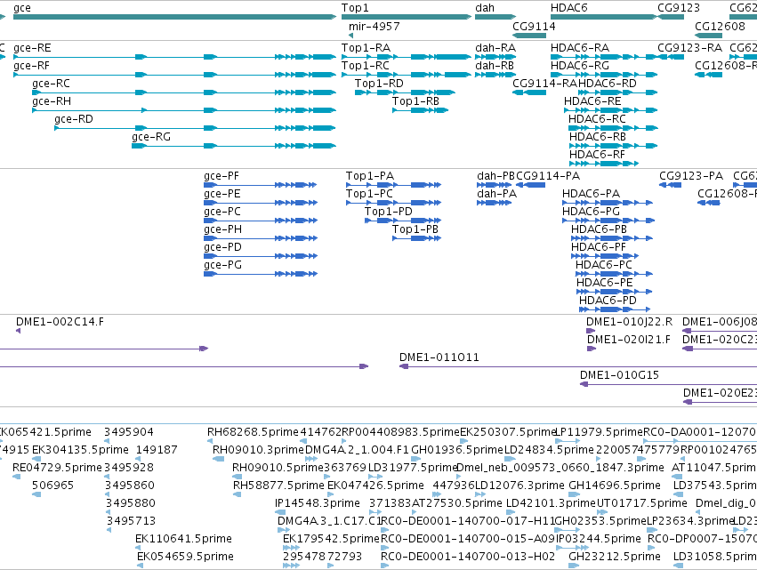This screenshot has height=570, width=757.
Task: Select transcript label dah-RB
Action: click(495, 66)
